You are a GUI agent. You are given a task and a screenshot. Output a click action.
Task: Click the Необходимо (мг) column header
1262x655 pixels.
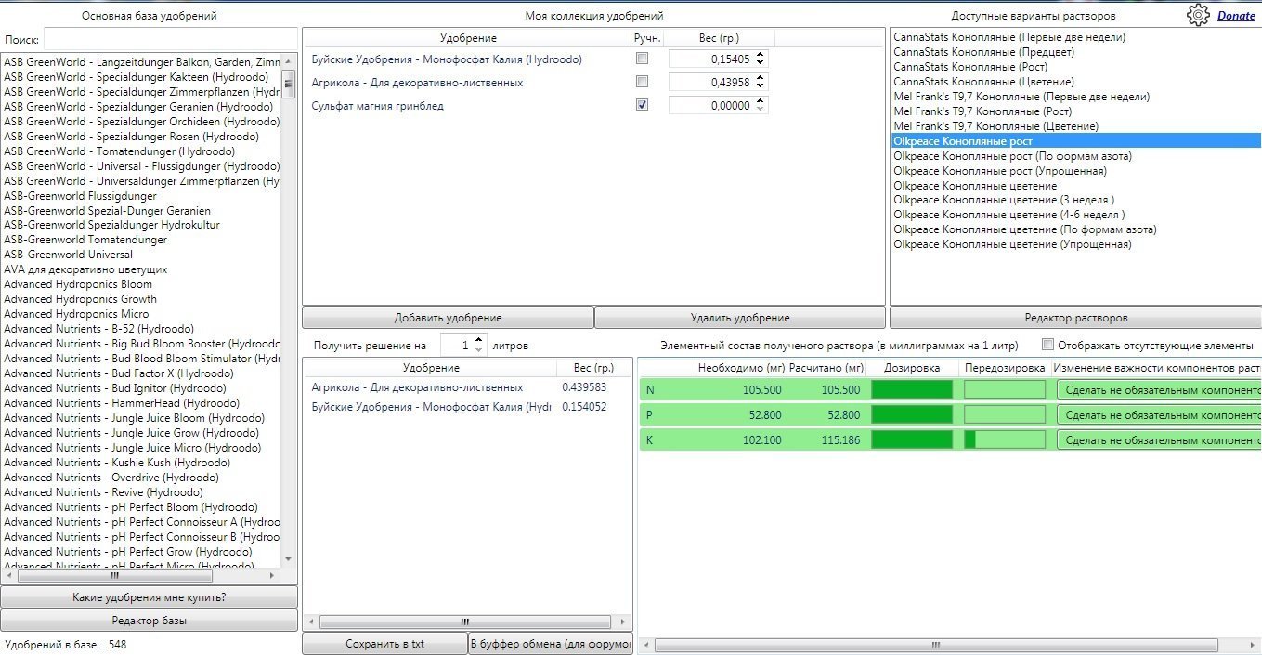[741, 368]
